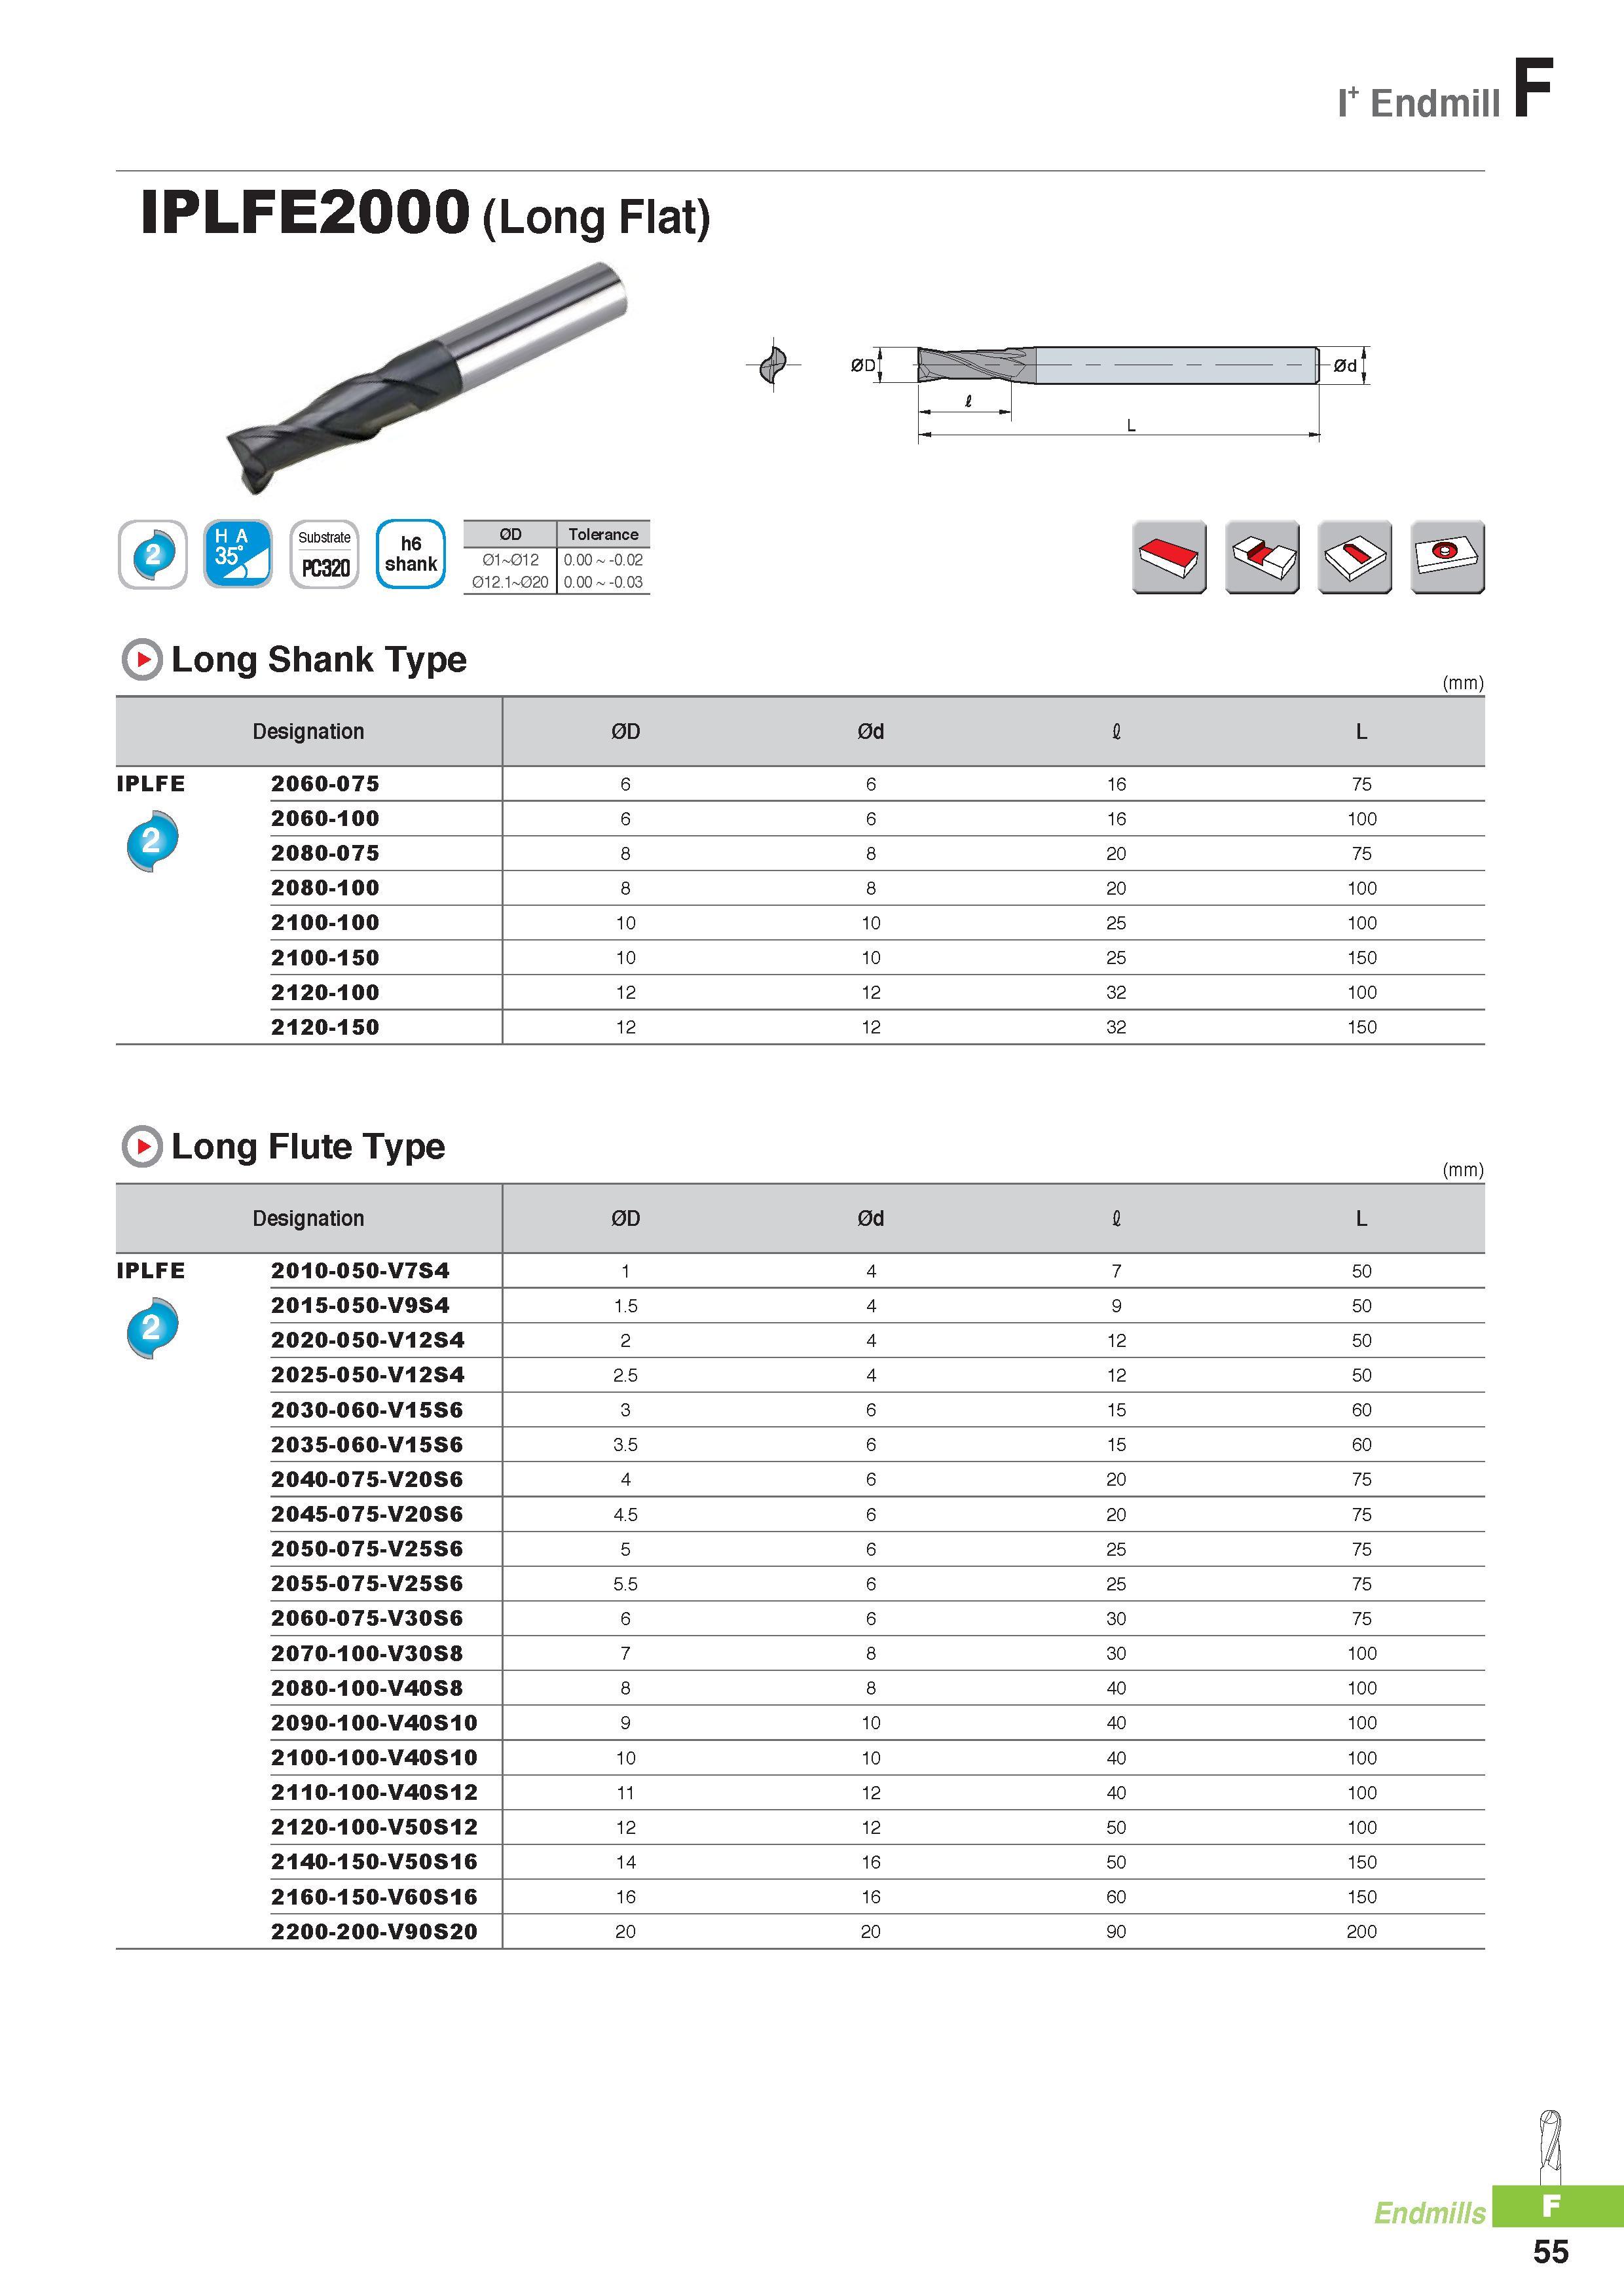Click the red play bullet beside Long Shank Type
Screen dimensions: 1624x2296
142,659
